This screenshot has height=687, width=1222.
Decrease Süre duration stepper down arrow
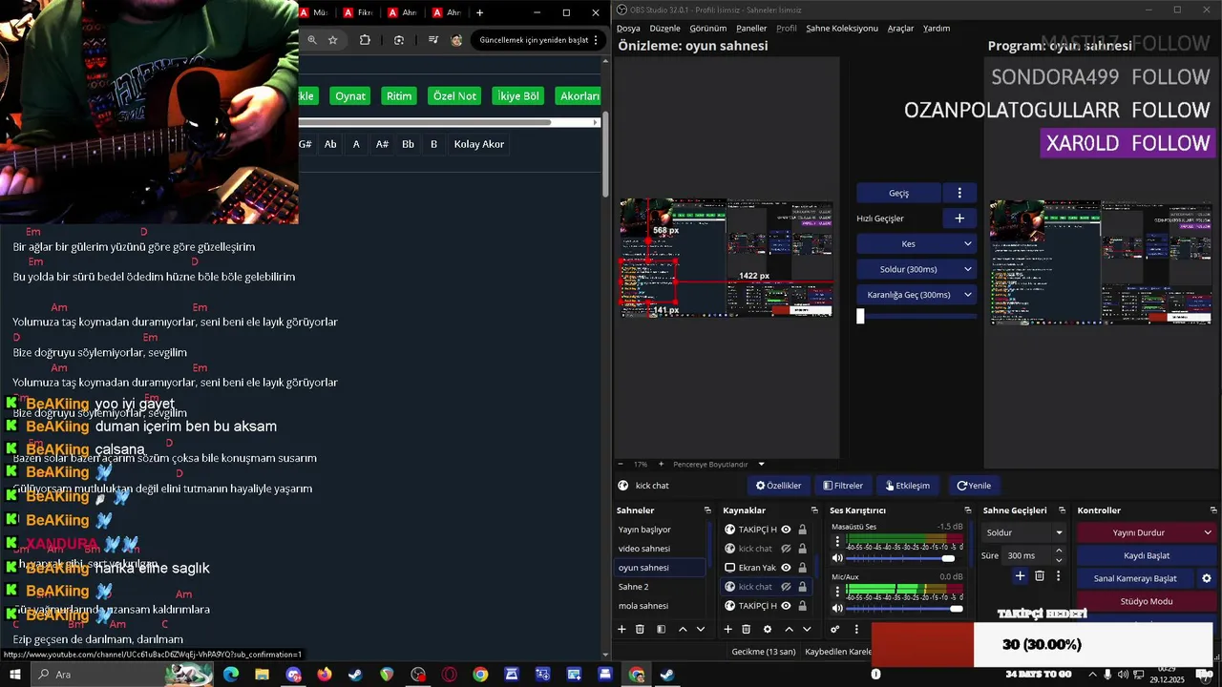1059,559
